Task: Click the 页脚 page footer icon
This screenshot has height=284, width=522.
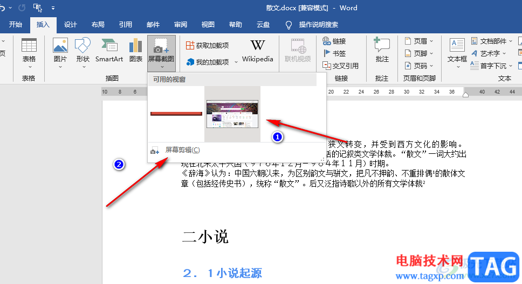Action: (408, 53)
